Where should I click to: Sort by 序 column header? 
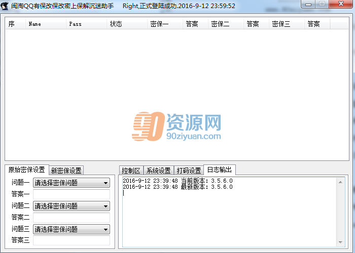(15, 24)
